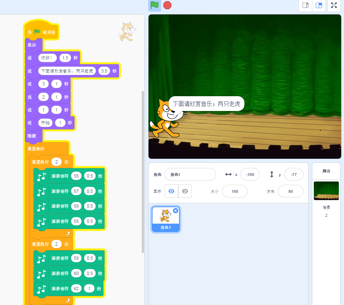Click the size field showing 100
The height and width of the screenshot is (305, 344).
(235, 191)
